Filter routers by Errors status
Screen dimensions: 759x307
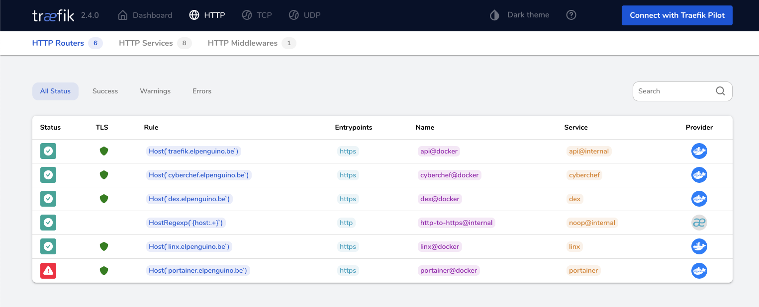pos(202,91)
